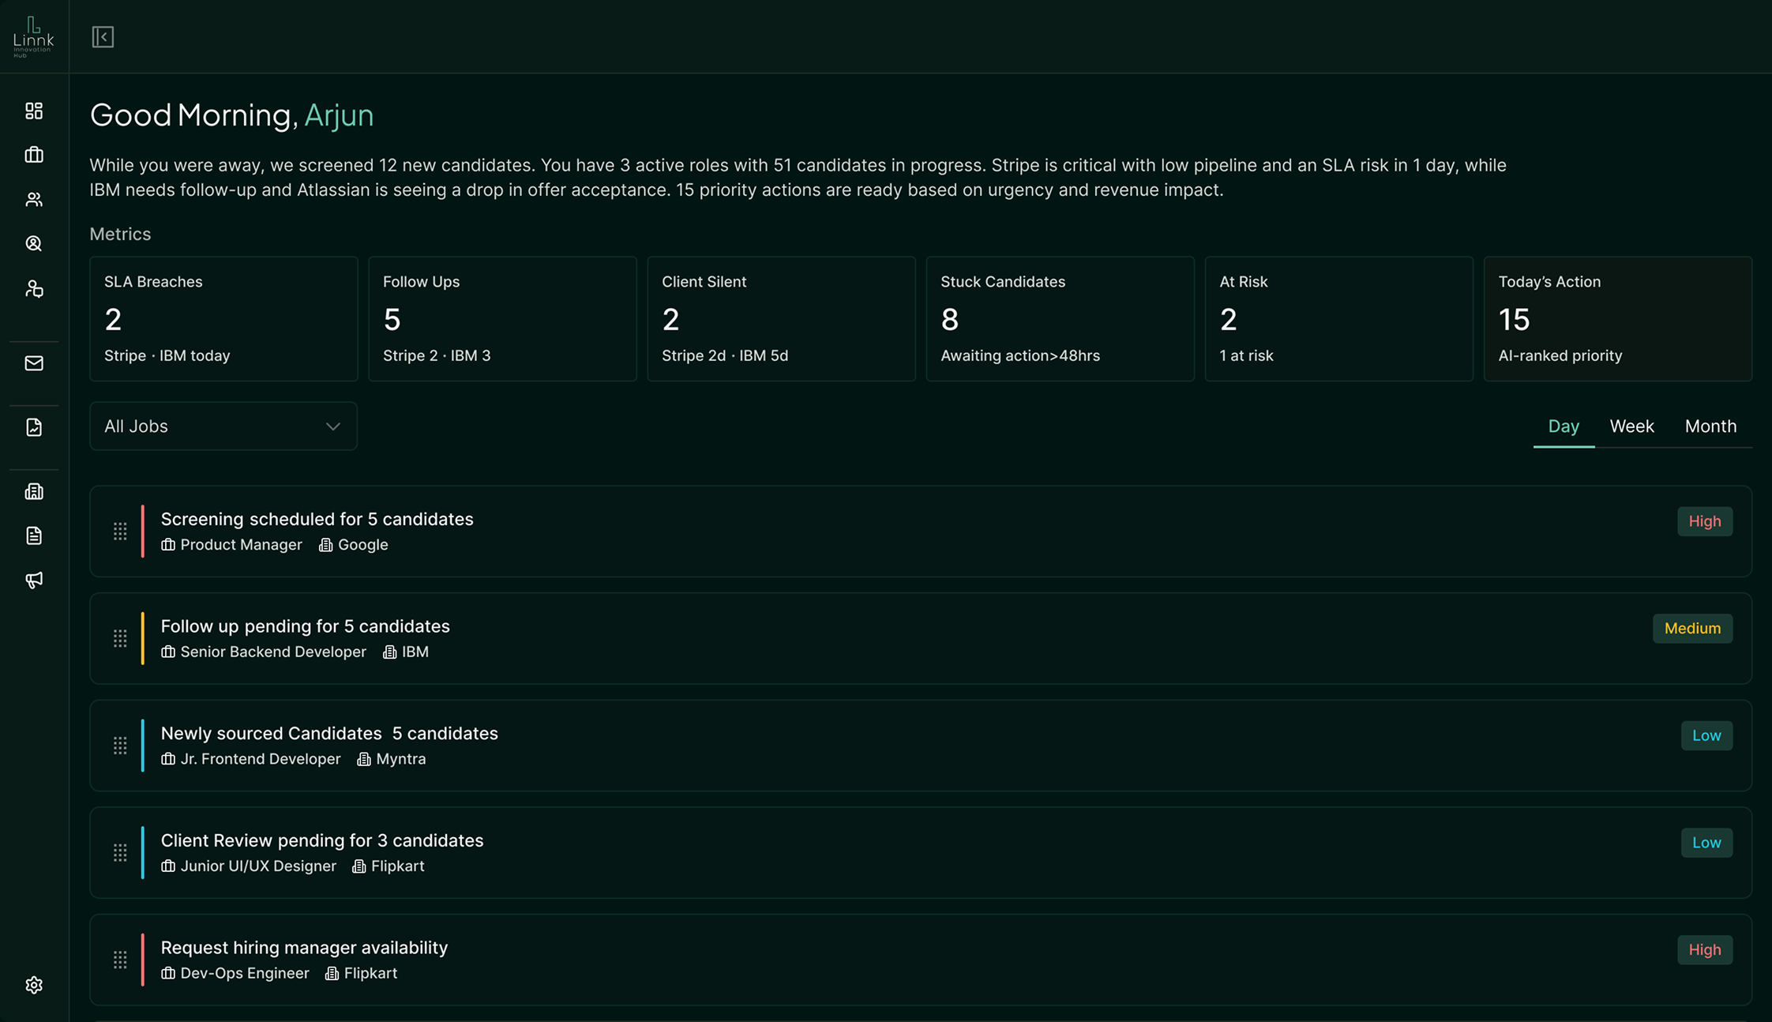
Task: Click "Stripe · IBM today" under SLA Breaches
Action: tap(167, 355)
